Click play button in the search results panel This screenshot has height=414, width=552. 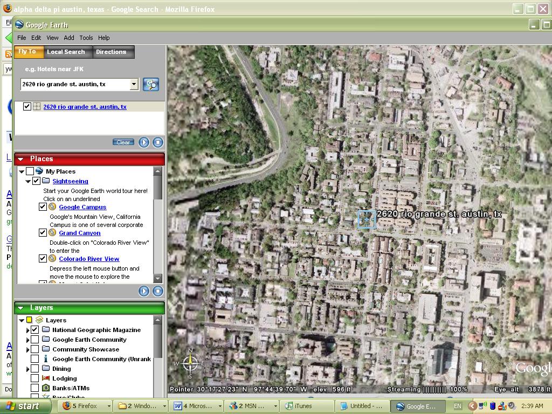143,142
